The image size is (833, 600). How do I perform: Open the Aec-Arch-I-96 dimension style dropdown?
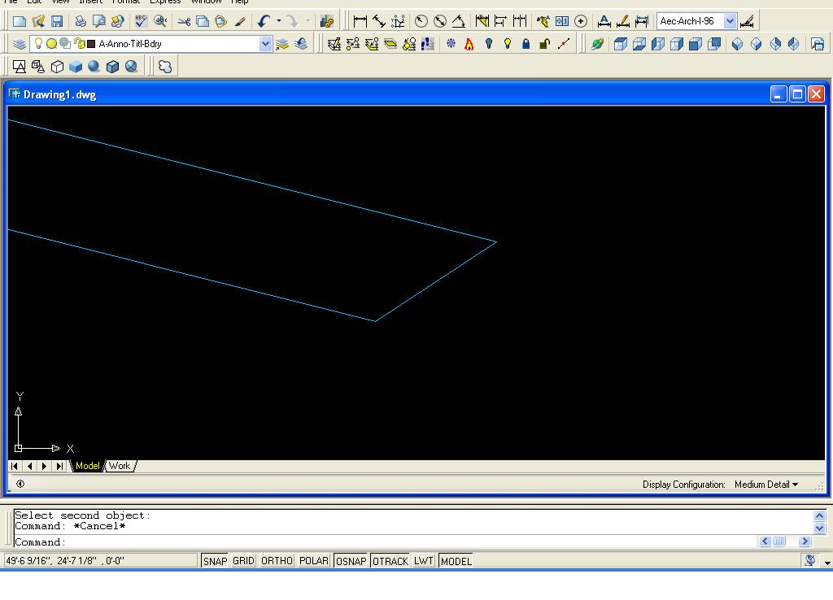pyautogui.click(x=730, y=21)
